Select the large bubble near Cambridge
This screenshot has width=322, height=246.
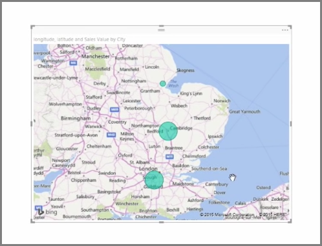pos(168,131)
